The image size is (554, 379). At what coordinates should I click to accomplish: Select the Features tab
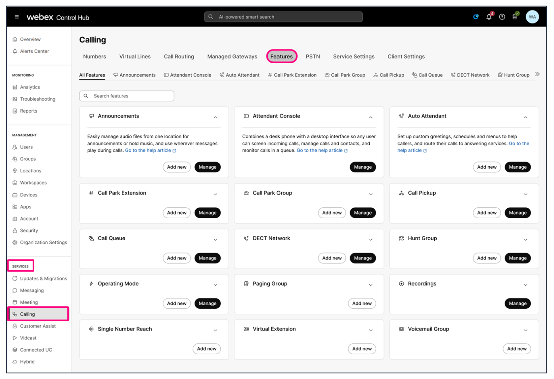click(x=282, y=56)
